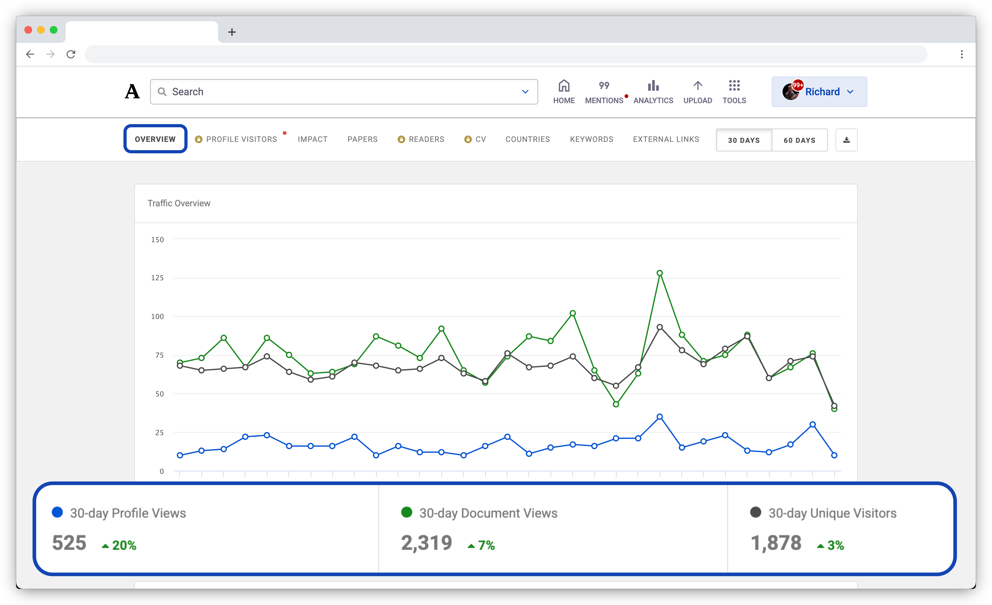Image resolution: width=992 pixels, height=605 pixels.
Task: Select the 30 Days range
Action: click(744, 140)
